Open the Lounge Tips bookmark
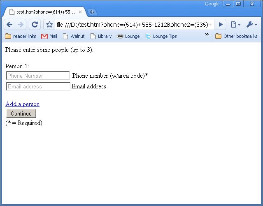Screen dimensions: 263x206 pyautogui.click(x=161, y=36)
